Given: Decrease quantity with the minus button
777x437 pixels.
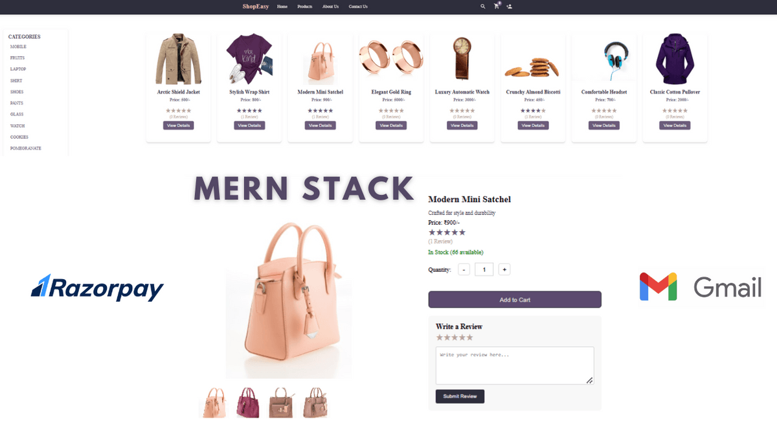Looking at the screenshot, I should pyautogui.click(x=464, y=269).
